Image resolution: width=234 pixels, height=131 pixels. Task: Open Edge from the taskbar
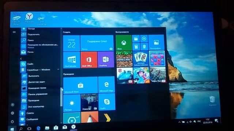[38, 128]
